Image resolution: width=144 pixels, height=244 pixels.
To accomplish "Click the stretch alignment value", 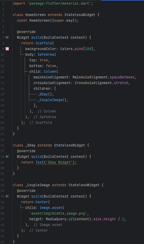I will click(121, 83).
